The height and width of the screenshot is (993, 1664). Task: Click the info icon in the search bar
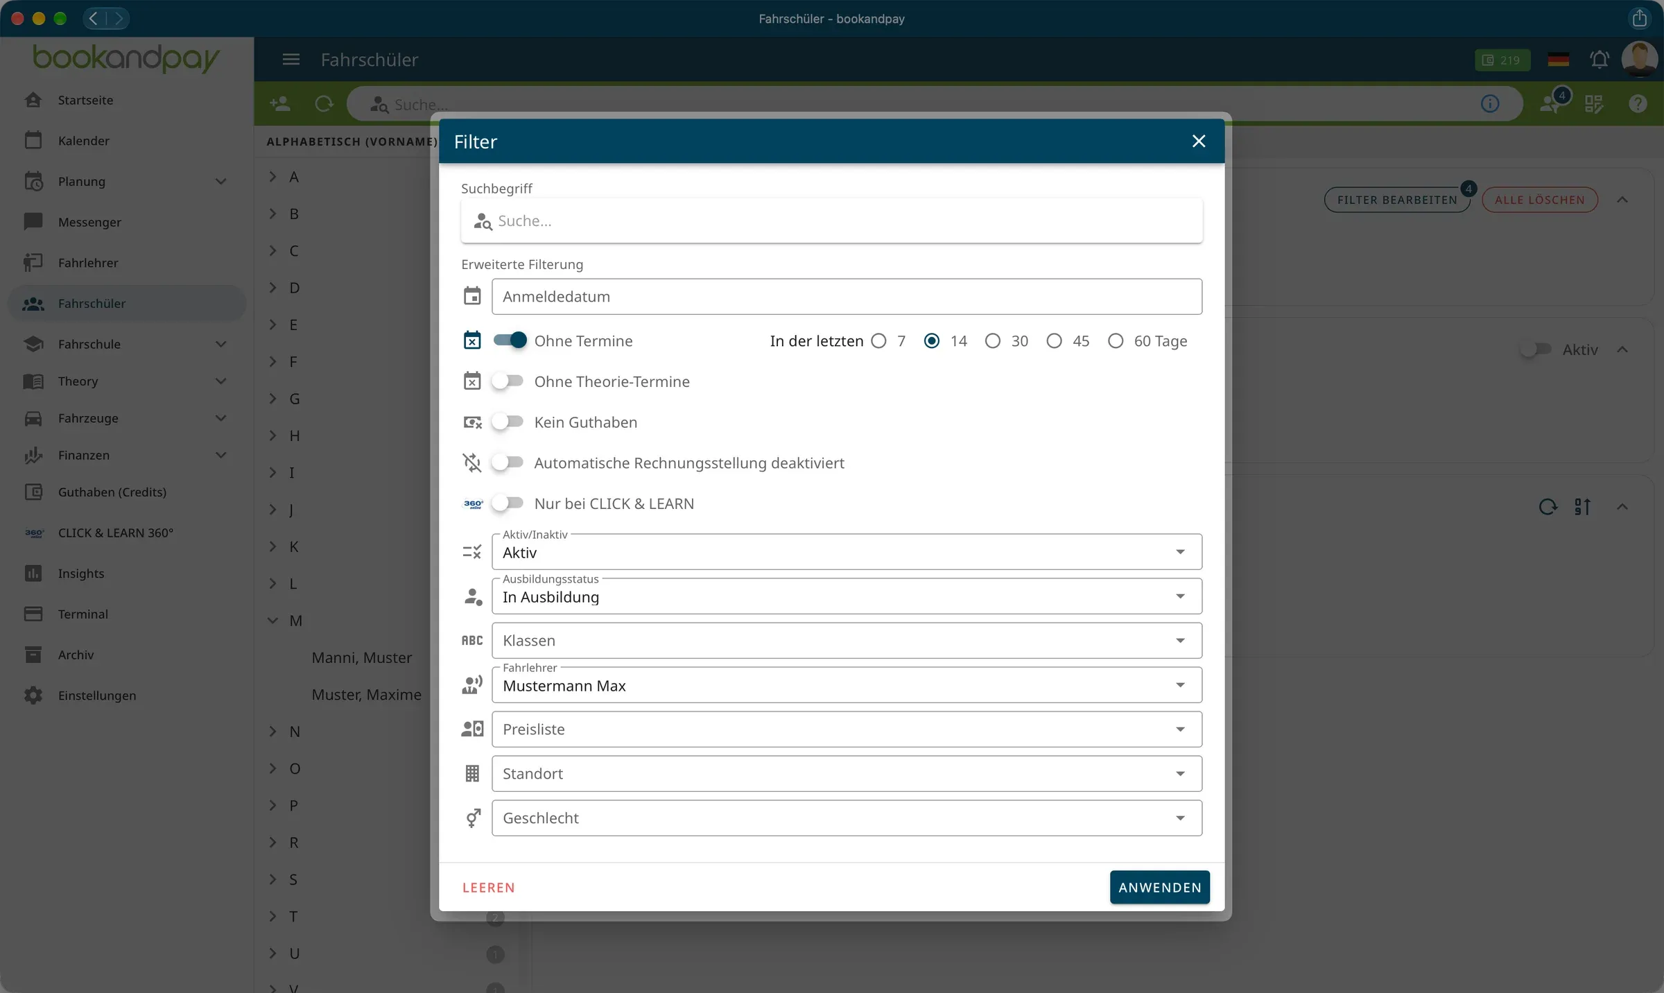click(1490, 104)
